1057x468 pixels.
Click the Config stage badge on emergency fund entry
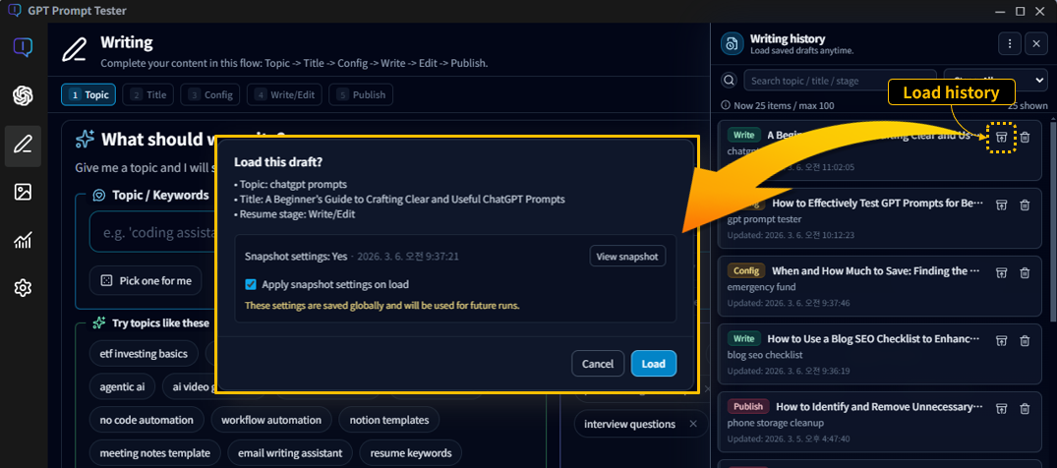click(x=746, y=271)
